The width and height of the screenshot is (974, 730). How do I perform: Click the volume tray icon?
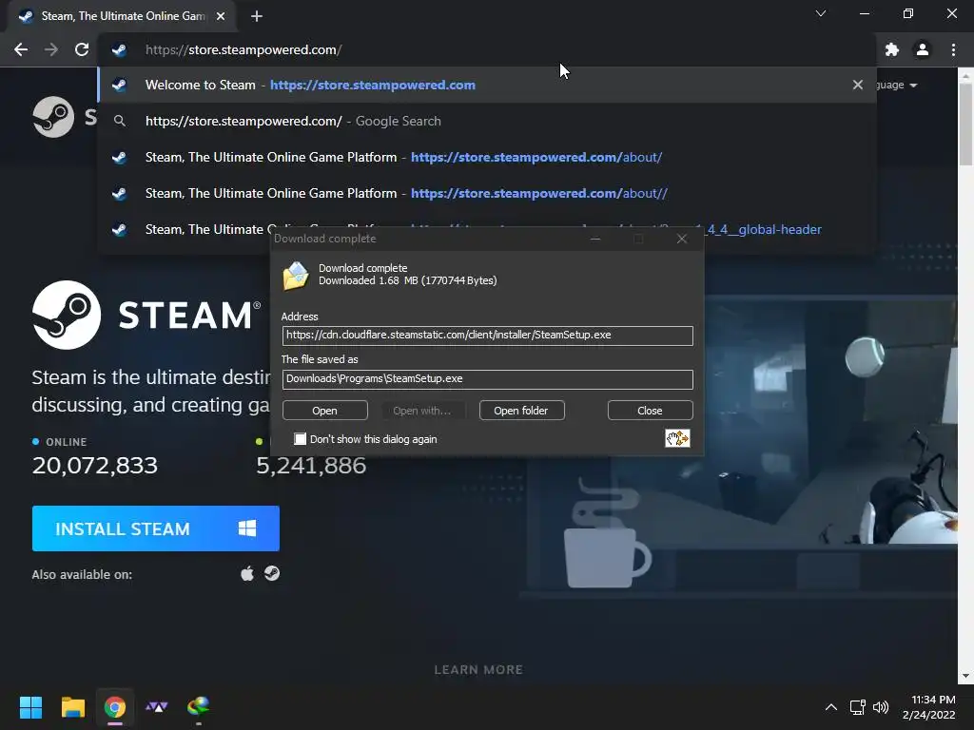[x=881, y=707]
